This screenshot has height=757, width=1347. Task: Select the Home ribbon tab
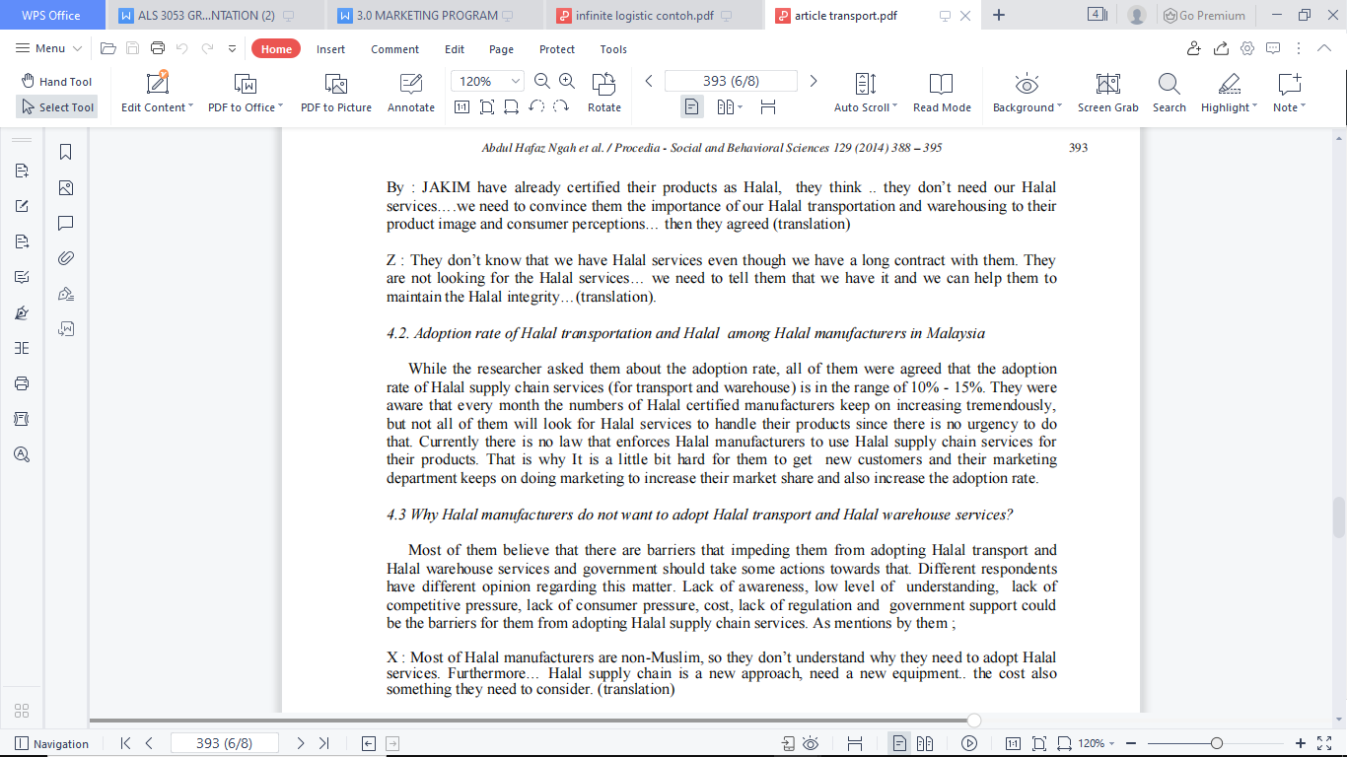click(276, 49)
